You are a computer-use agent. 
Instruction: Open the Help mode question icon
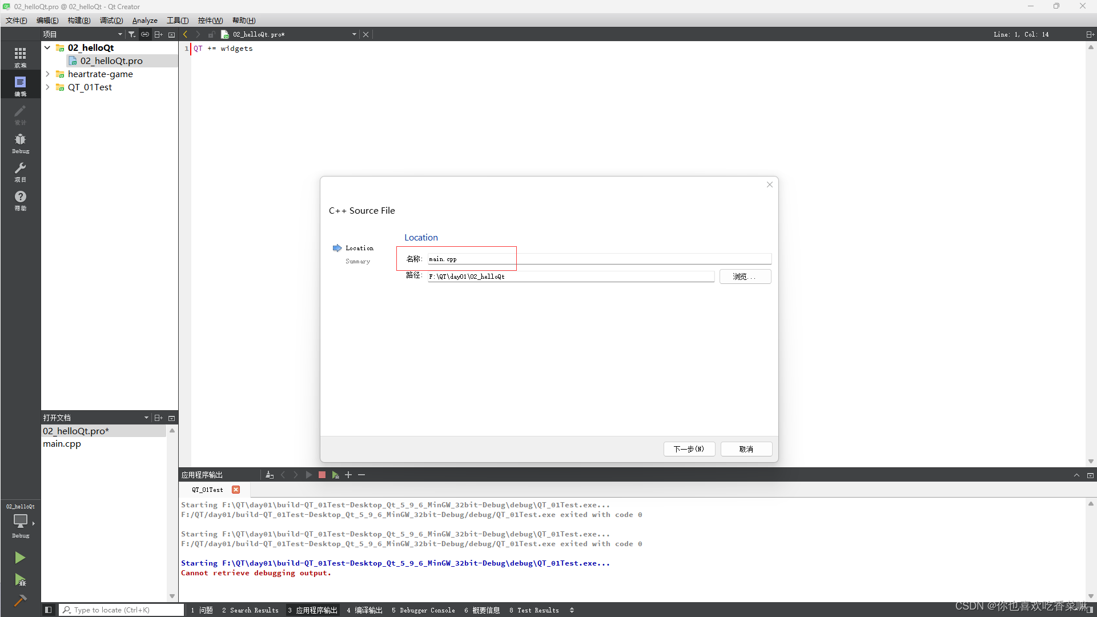(20, 200)
